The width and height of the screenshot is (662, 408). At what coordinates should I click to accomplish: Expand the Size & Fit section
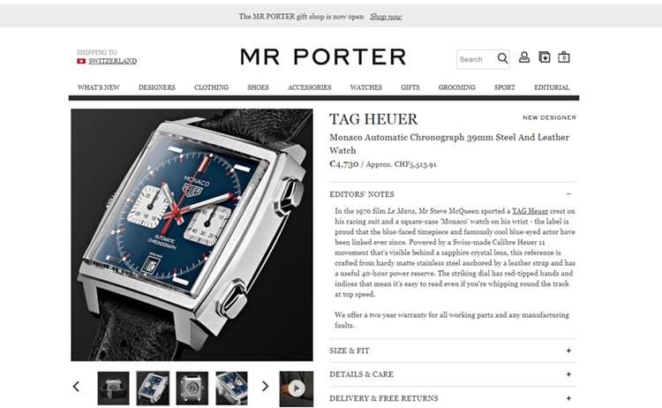tap(453, 351)
